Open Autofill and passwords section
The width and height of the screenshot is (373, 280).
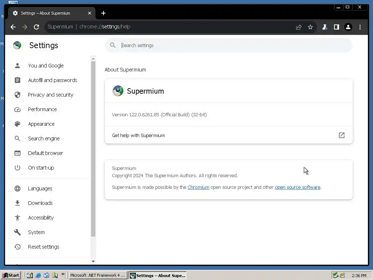pos(52,80)
